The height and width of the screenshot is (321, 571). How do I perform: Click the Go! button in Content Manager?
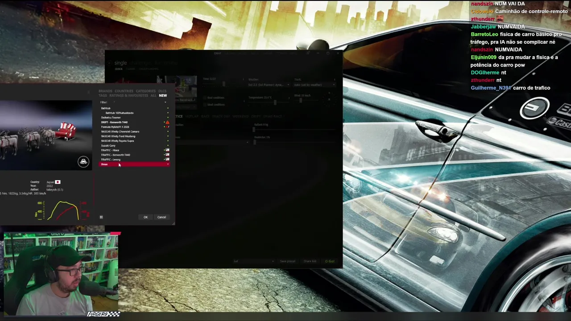click(x=330, y=261)
